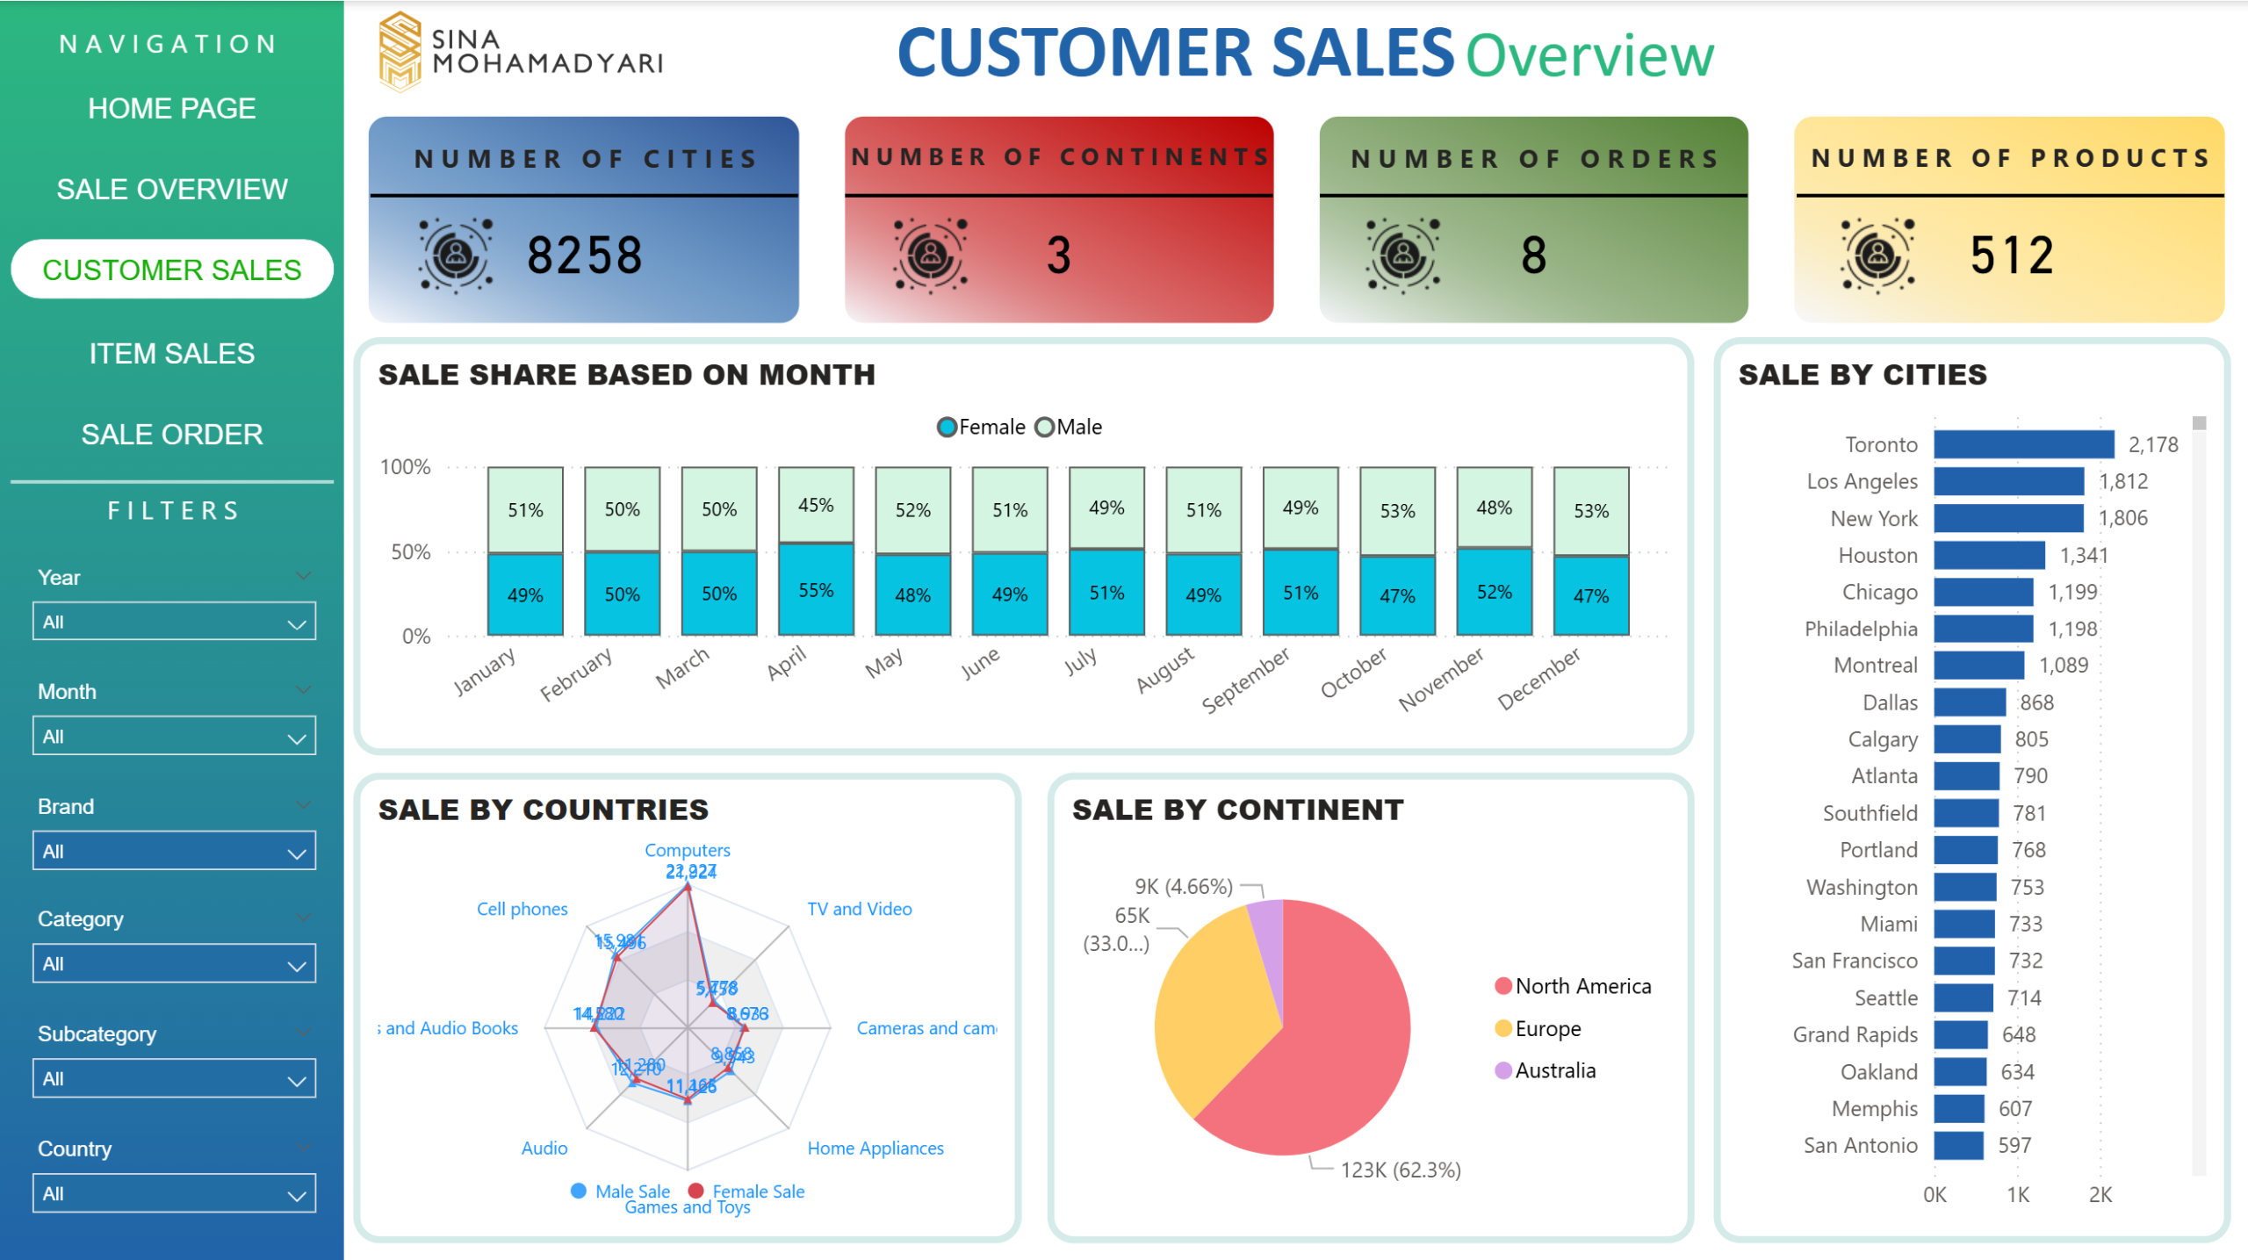The height and width of the screenshot is (1260, 2248).
Task: Click the Male legend marker in month chart
Action: click(x=1044, y=428)
